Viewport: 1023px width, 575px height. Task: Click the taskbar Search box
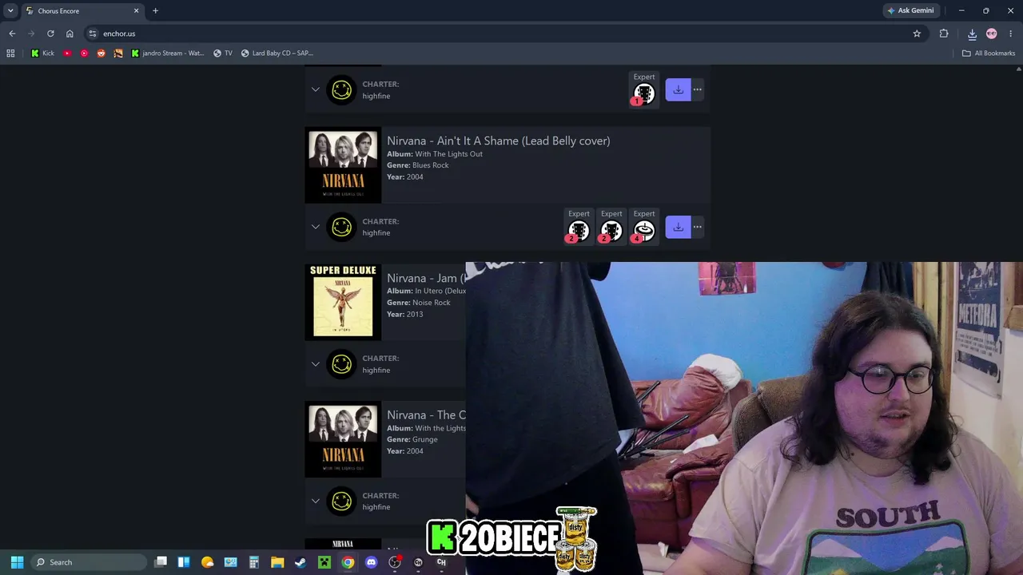[90, 562]
